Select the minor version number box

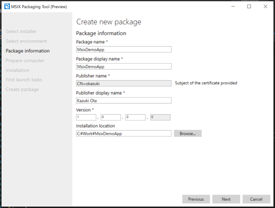pyautogui.click(x=111, y=117)
